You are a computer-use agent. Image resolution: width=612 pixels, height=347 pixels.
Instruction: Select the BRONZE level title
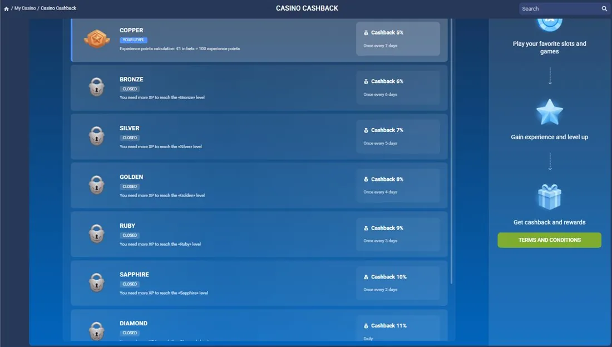point(131,79)
